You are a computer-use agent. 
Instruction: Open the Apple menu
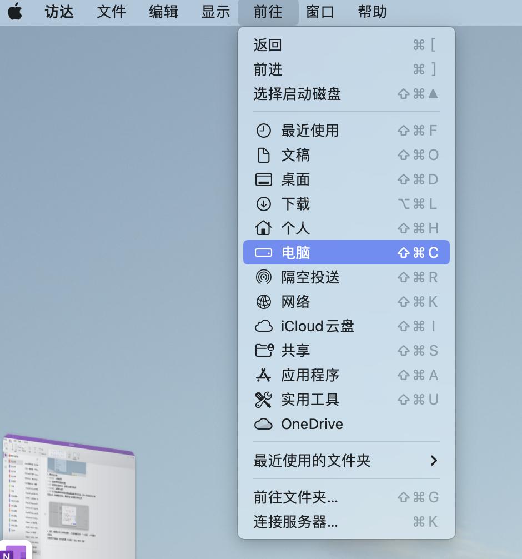click(15, 12)
